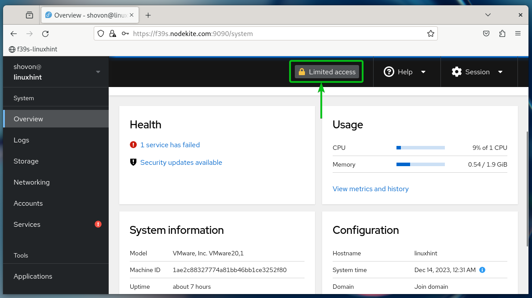Click the key permissions icon in address bar

[x=125, y=33]
